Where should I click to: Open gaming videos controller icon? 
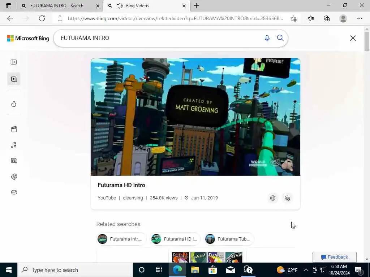pyautogui.click(x=14, y=192)
